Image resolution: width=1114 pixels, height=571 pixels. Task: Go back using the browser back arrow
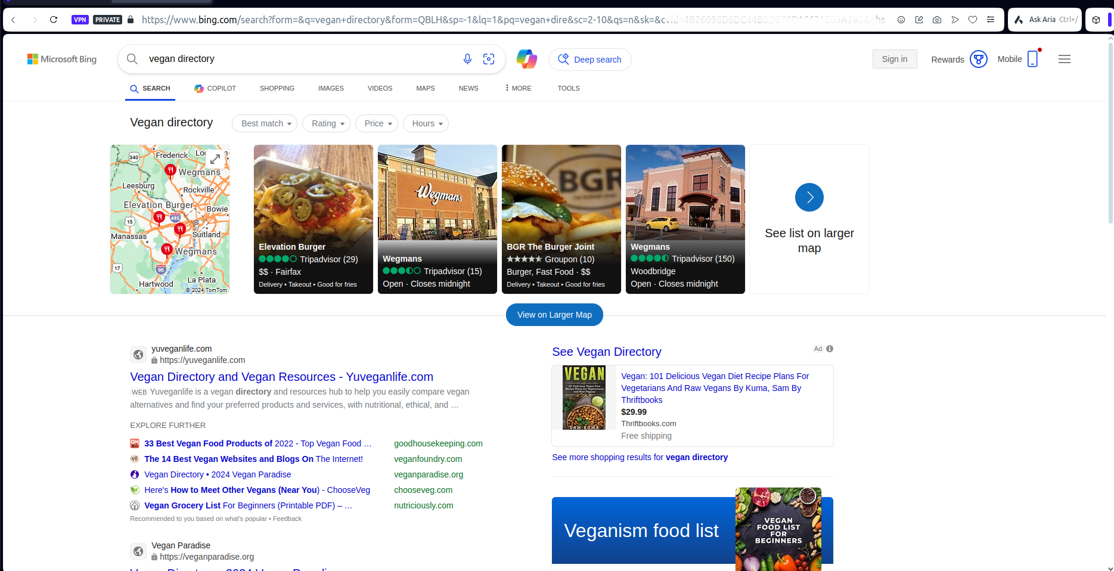tap(13, 20)
